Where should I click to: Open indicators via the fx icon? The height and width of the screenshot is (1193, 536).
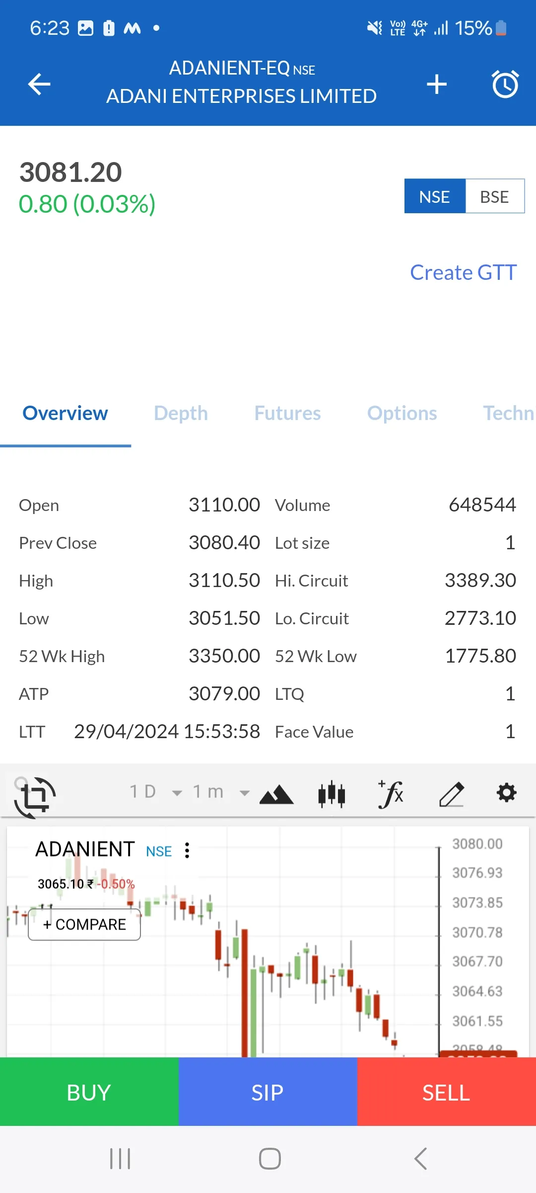tap(391, 793)
